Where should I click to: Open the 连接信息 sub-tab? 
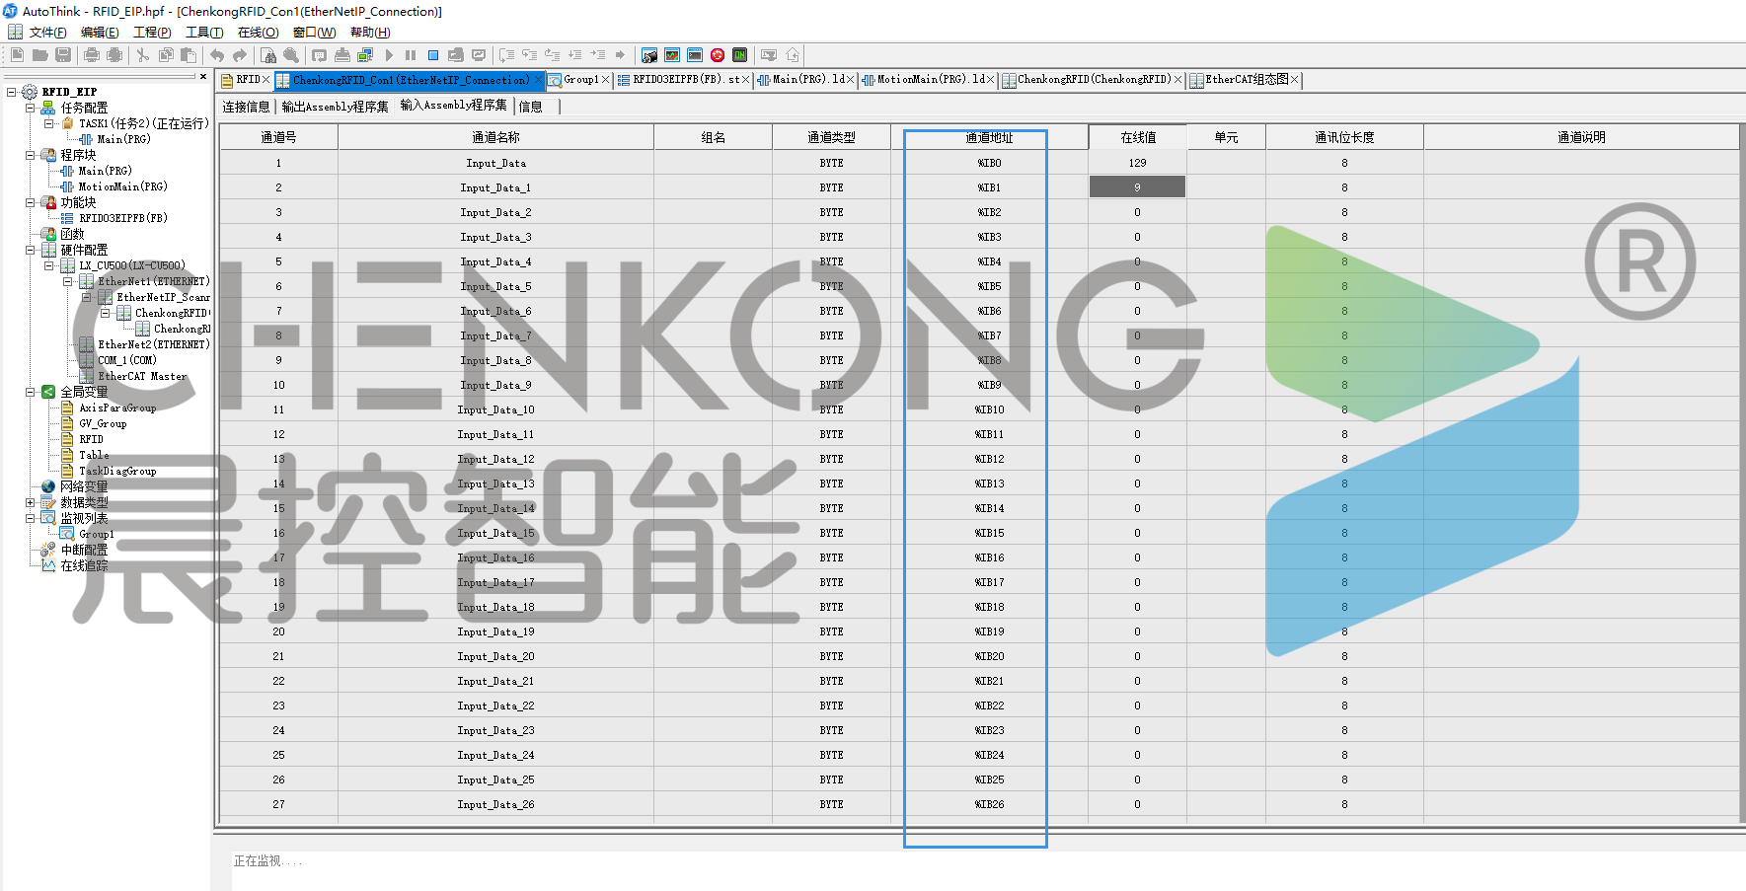click(x=246, y=107)
